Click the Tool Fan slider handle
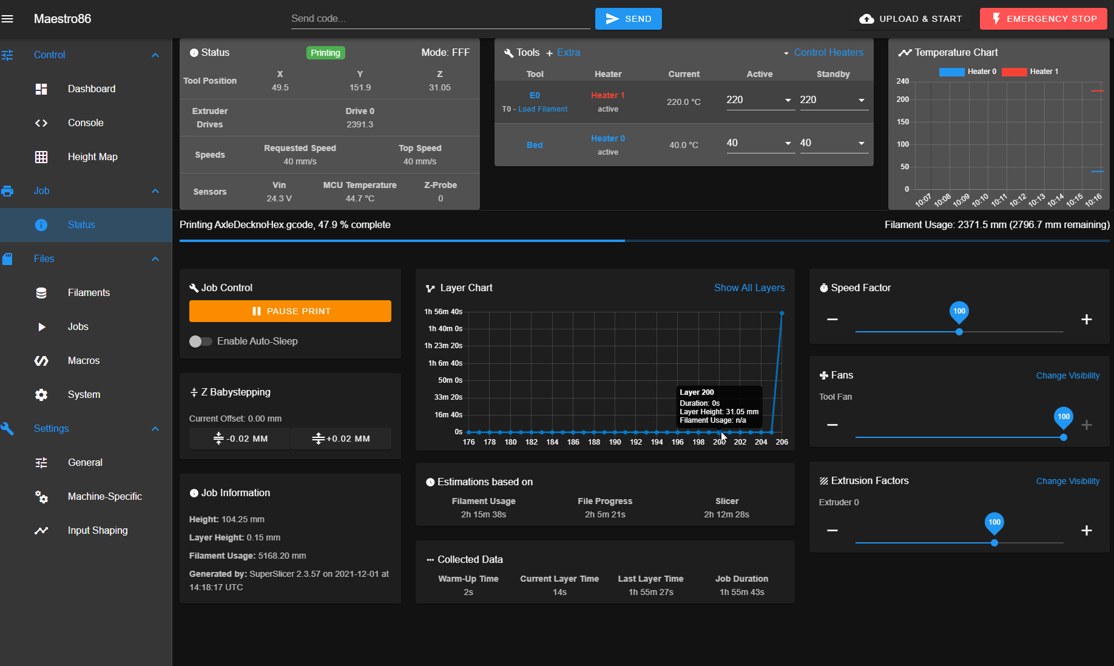 pyautogui.click(x=1064, y=437)
